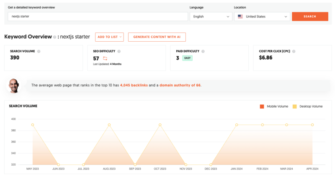Refresh SEO difficulty with the orange arrows icon
Image resolution: width=335 pixels, height=176 pixels.
coord(105,58)
